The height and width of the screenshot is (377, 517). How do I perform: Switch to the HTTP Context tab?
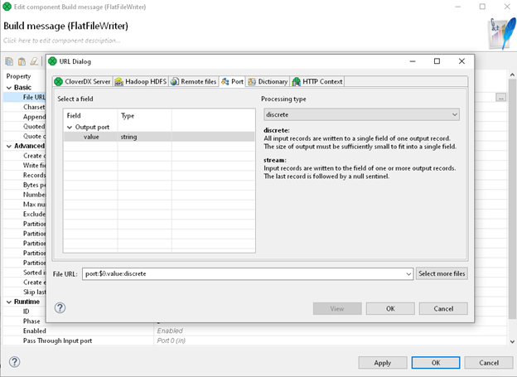(317, 81)
